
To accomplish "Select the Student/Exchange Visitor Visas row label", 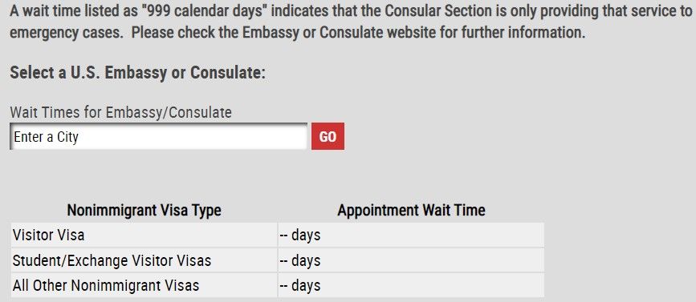I will pyautogui.click(x=112, y=260).
